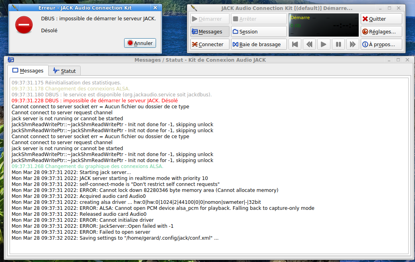Click the 'Cannot lock down 82280346 byte' line
The height and width of the screenshot is (262, 415).
tap(145, 190)
